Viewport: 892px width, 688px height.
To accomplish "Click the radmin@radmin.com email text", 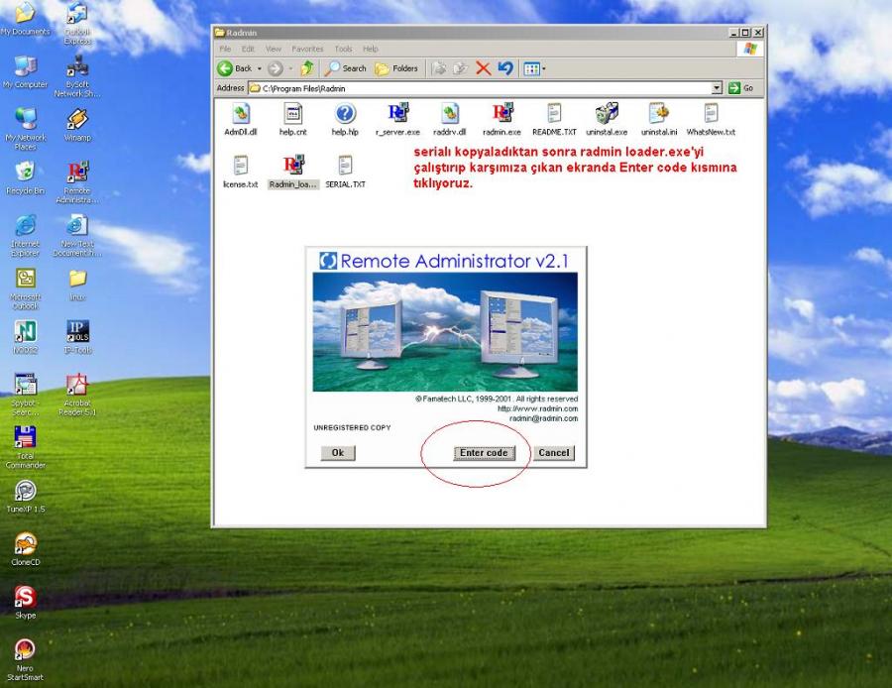I will point(543,418).
